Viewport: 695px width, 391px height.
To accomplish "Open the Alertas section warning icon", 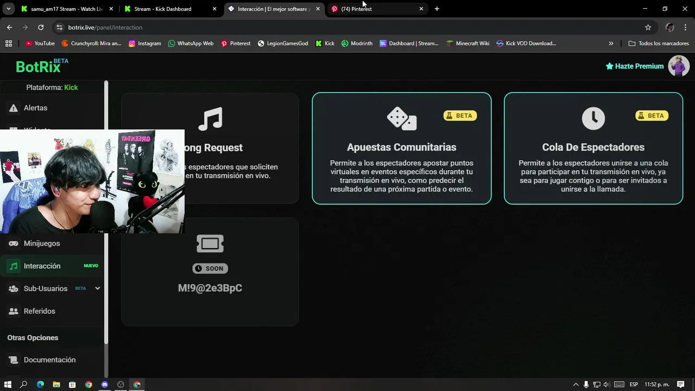I will point(14,108).
